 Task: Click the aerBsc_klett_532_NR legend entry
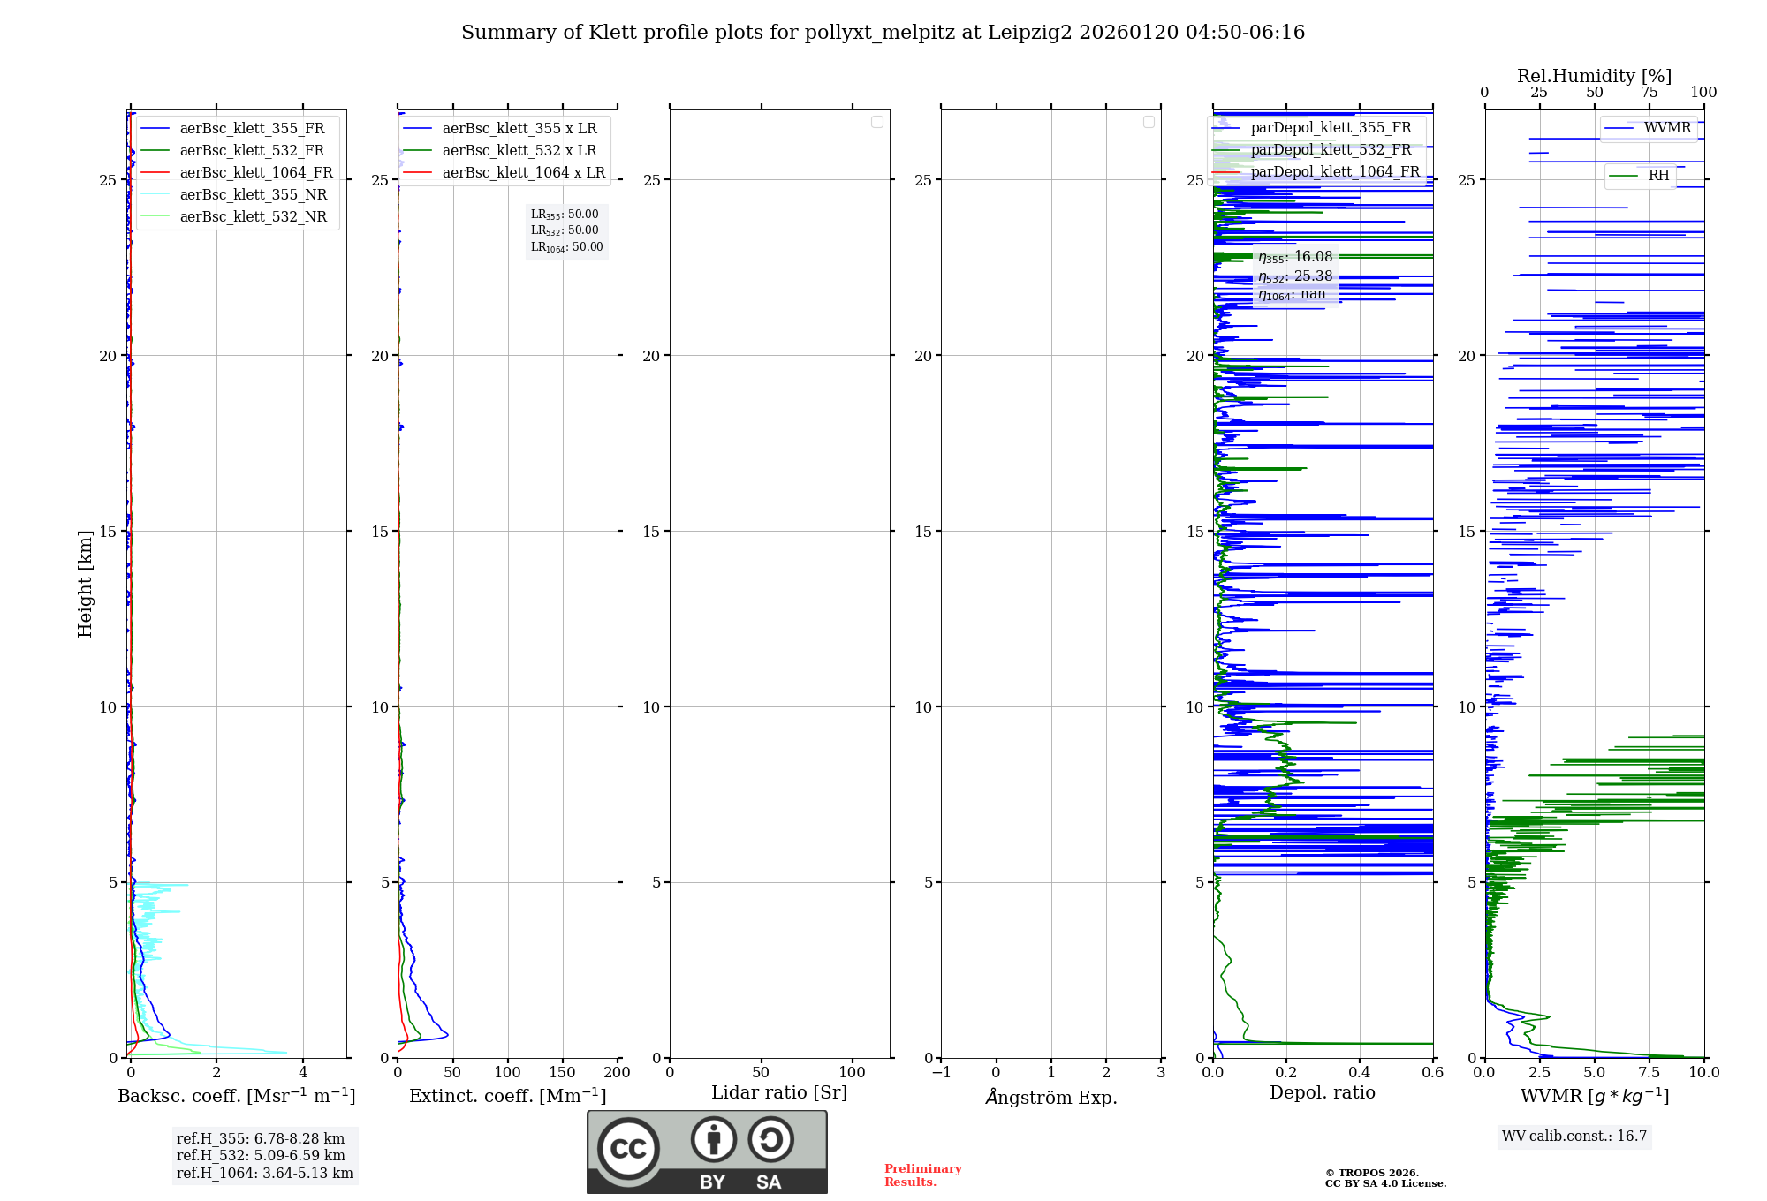click(x=253, y=217)
